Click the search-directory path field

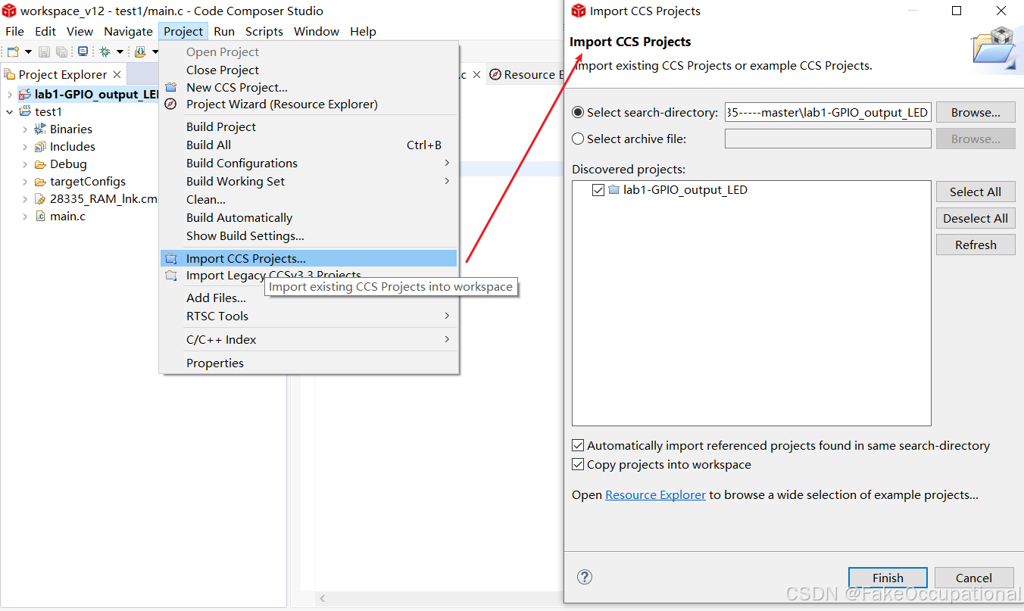point(828,112)
